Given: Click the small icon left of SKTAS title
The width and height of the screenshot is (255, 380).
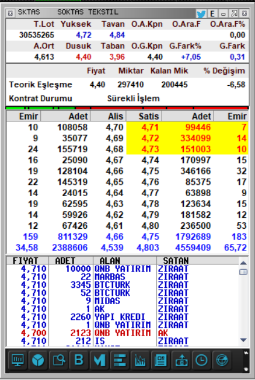Looking at the screenshot, I should click(x=10, y=13).
